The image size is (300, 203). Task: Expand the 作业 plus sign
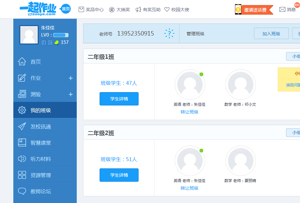click(x=71, y=78)
